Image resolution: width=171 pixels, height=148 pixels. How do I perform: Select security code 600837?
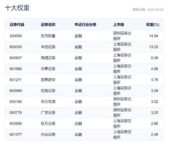point(16,58)
